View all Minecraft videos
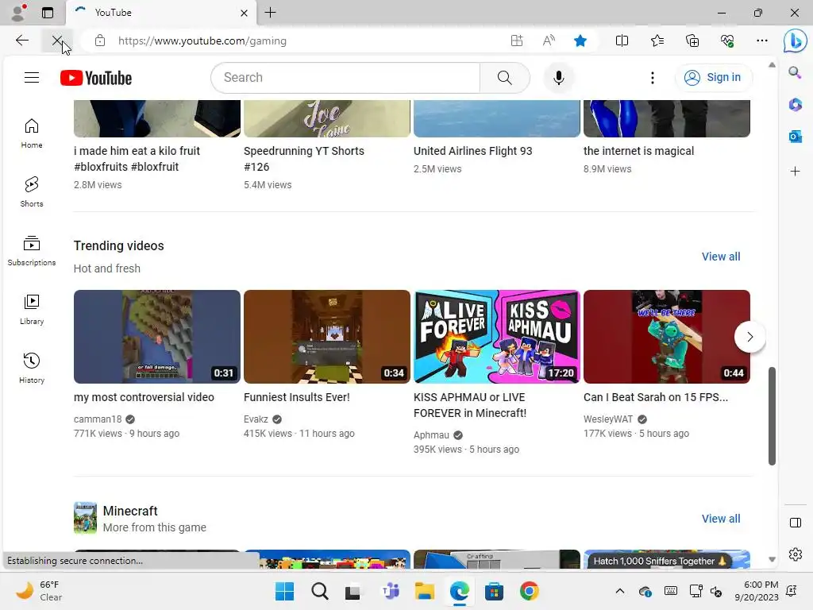Image resolution: width=813 pixels, height=610 pixels. tap(721, 519)
